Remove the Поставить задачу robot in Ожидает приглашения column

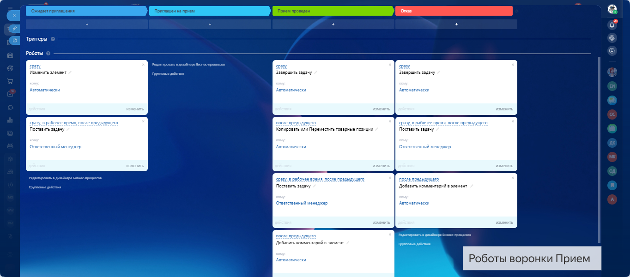point(143,121)
